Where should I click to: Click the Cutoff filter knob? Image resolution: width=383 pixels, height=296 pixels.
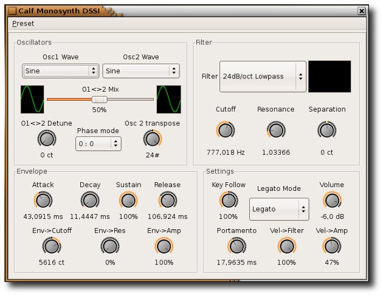click(225, 129)
